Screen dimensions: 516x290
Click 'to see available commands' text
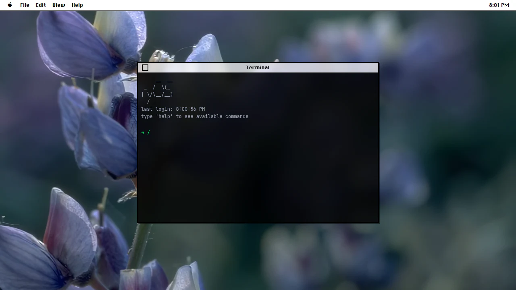[x=212, y=116]
